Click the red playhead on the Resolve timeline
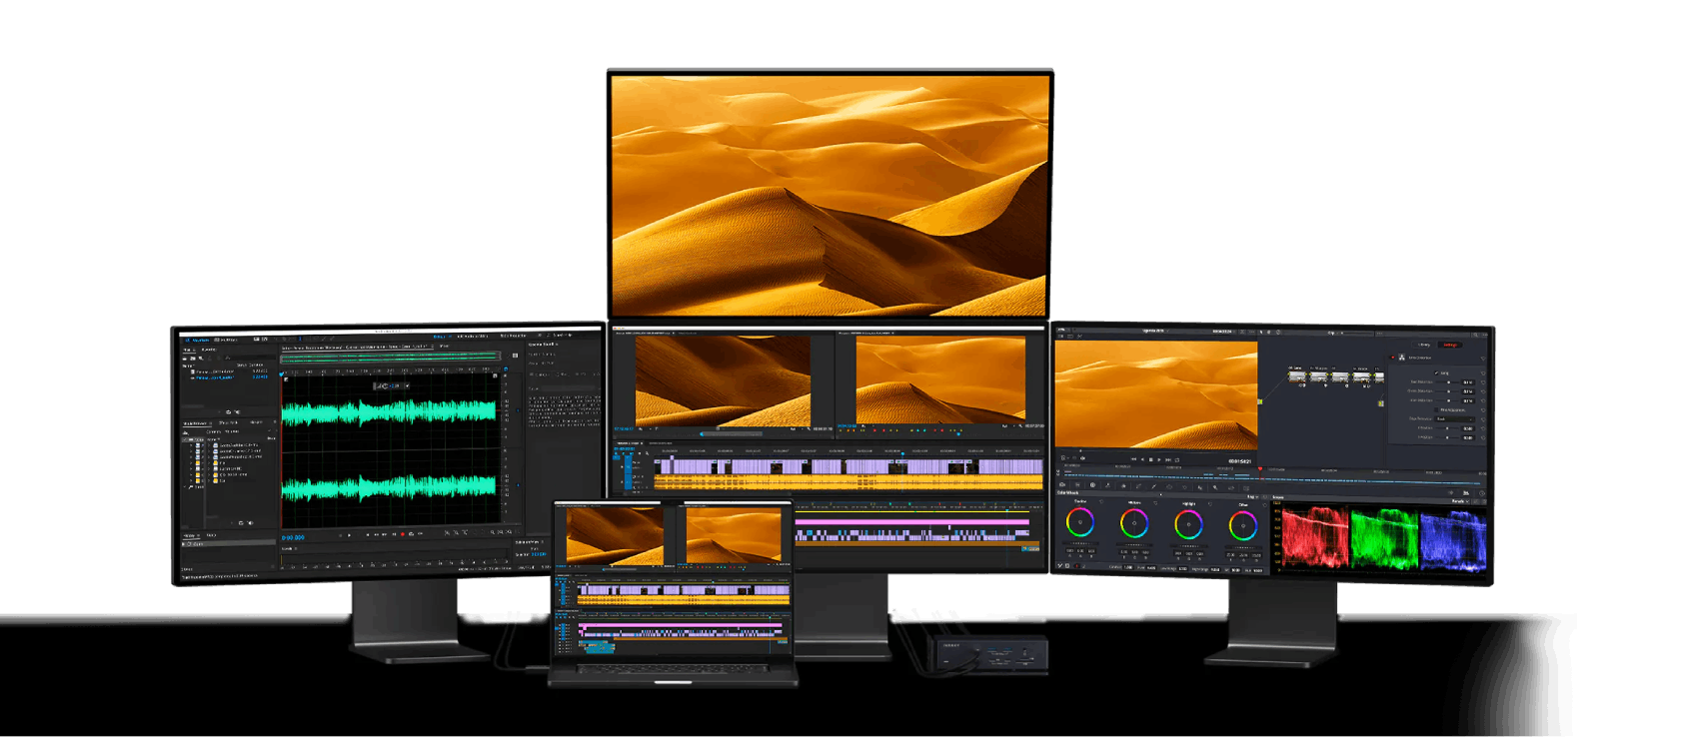 [x=1260, y=469]
